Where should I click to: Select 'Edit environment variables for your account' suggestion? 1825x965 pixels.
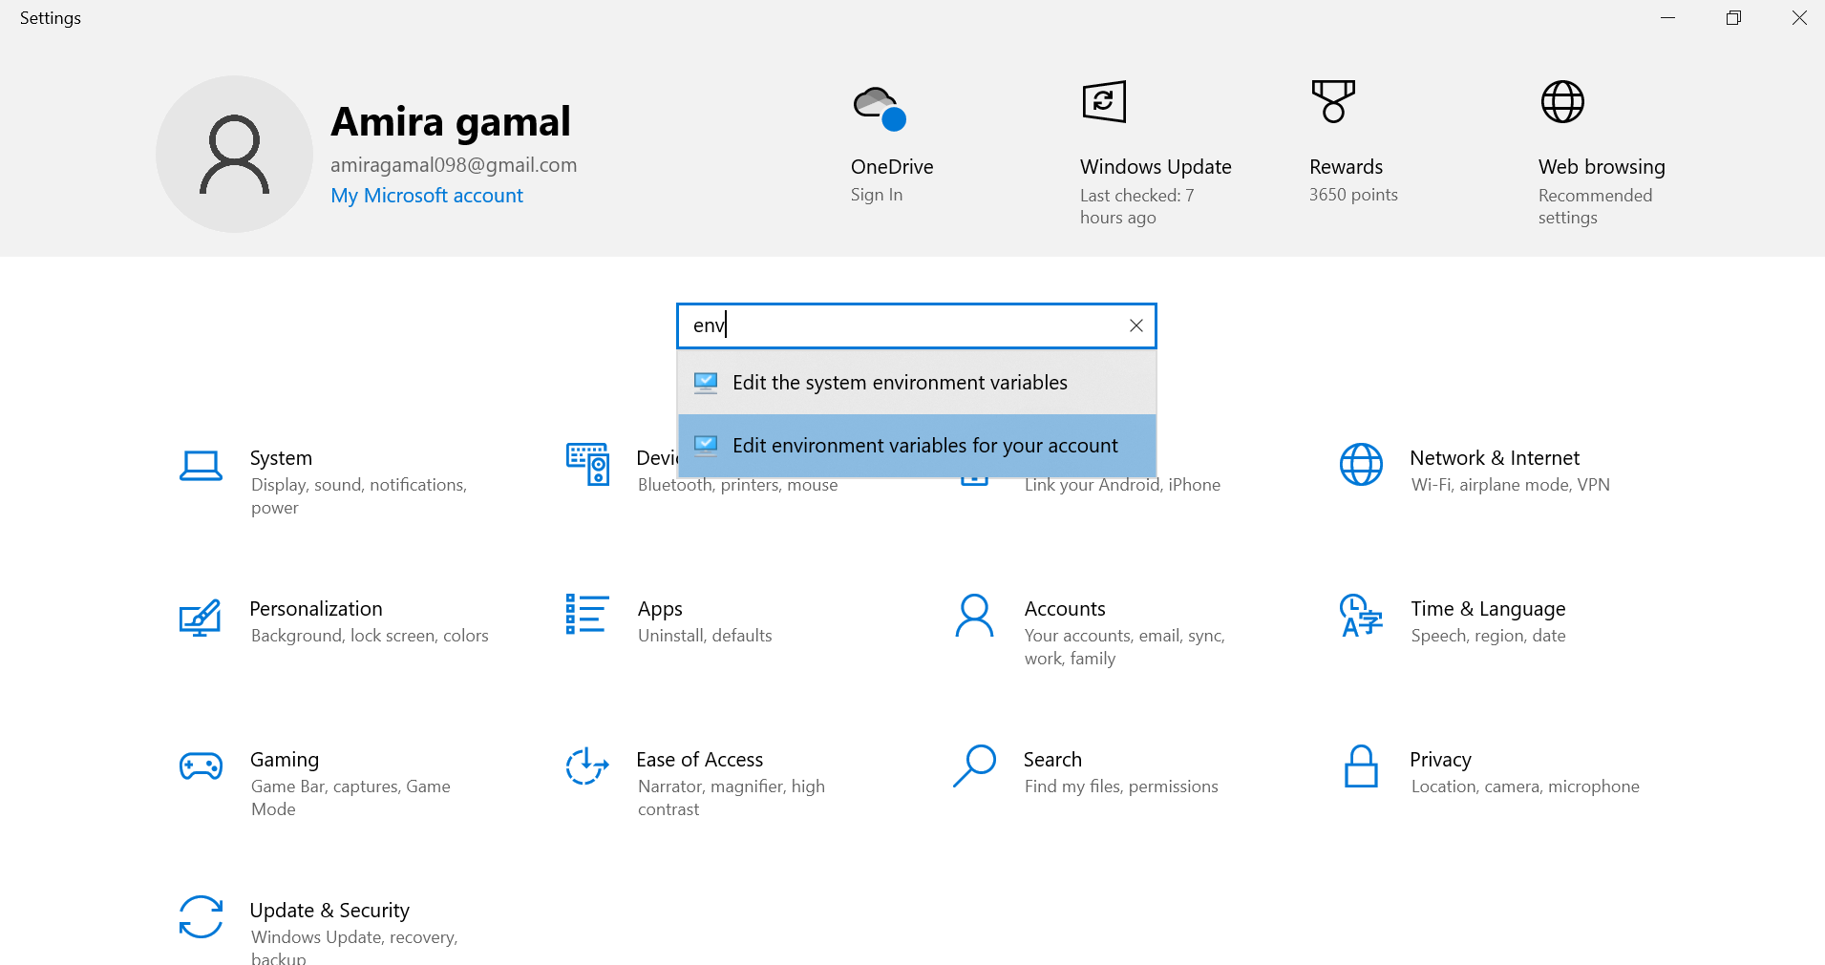917,446
